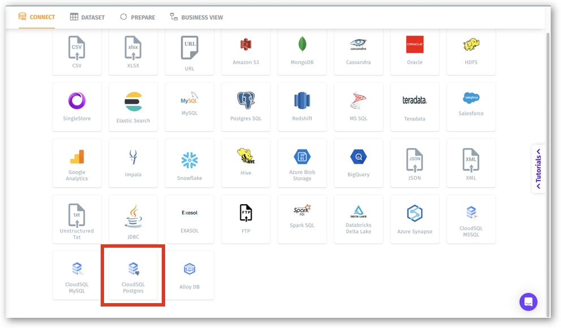
Task: Select the Amazon S3 connector
Action: tap(246, 51)
